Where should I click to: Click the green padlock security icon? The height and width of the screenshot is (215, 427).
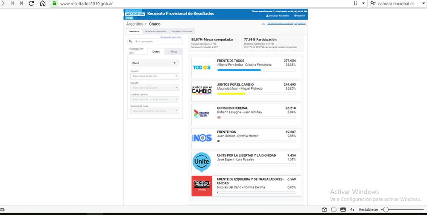pos(54,3)
